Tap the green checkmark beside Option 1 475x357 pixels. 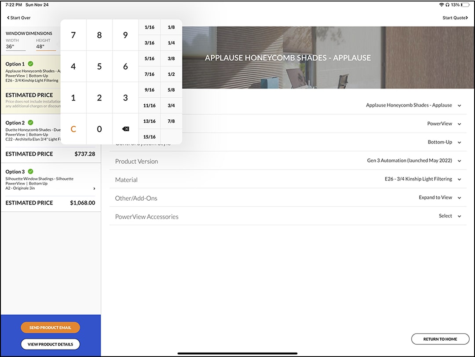(x=31, y=64)
